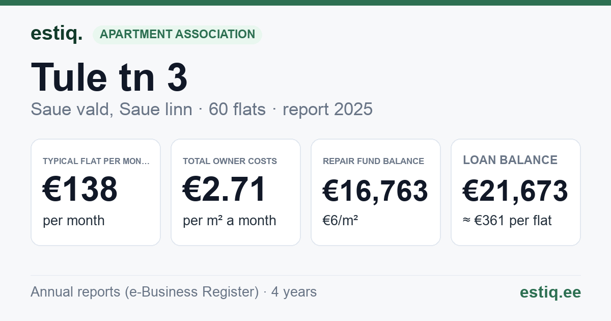Click the TOTAL OWNER COSTS label

click(230, 161)
